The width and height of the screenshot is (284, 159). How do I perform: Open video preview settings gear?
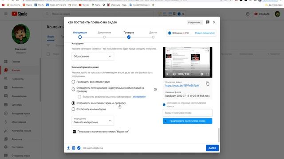click(x=202, y=74)
